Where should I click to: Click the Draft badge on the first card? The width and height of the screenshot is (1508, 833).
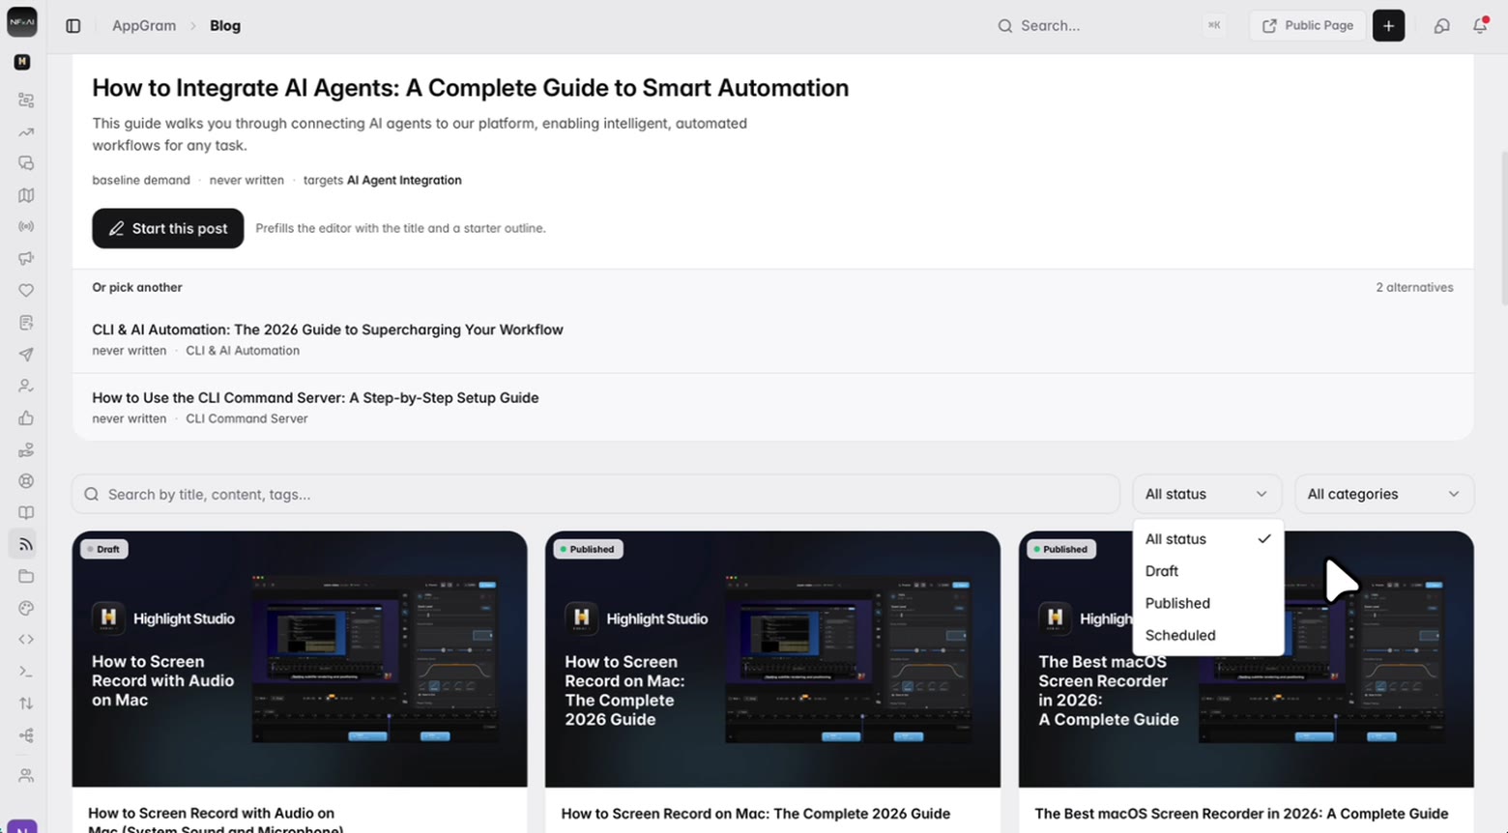[x=104, y=549]
